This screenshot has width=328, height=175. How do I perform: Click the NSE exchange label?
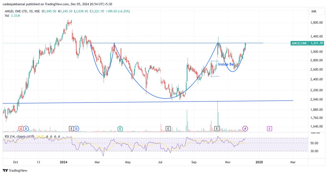tap(37, 11)
